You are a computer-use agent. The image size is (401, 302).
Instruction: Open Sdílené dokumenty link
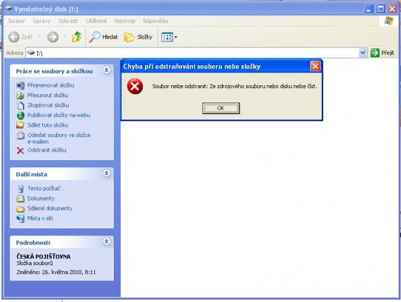50,208
